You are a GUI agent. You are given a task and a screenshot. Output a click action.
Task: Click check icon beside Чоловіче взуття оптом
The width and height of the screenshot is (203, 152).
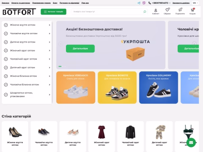tap(6, 34)
